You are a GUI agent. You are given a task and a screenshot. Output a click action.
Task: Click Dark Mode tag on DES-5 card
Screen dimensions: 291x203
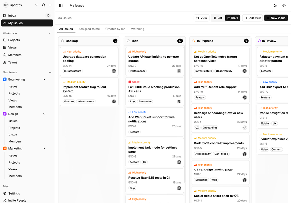[221, 154]
